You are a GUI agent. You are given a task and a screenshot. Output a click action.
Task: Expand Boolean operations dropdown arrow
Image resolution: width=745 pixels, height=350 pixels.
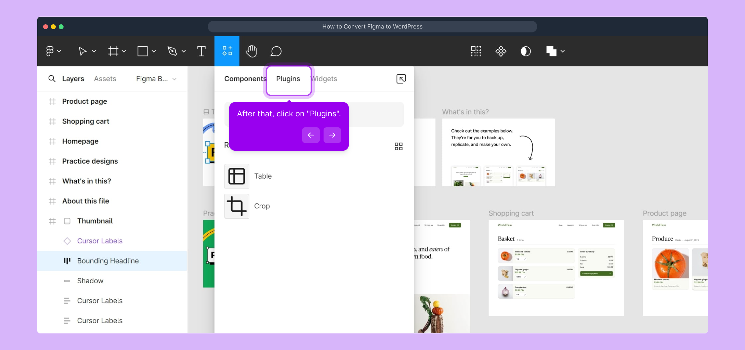[563, 51]
